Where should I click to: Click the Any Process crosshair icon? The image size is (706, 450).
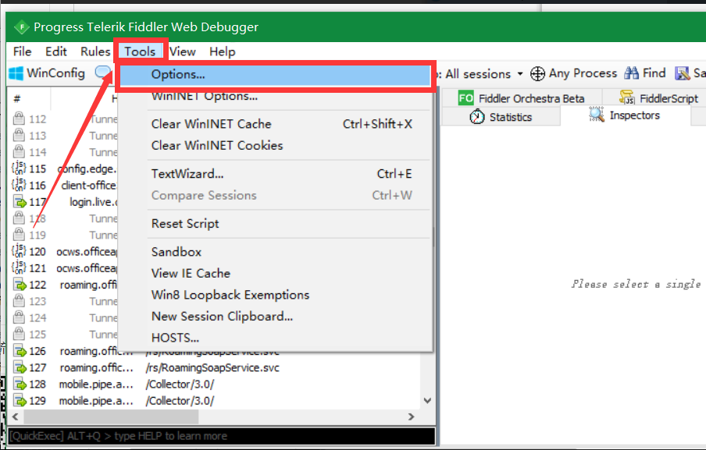537,73
